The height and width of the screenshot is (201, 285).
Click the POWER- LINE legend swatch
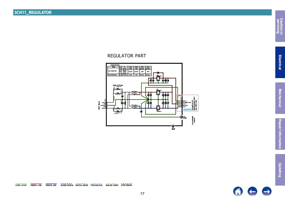51,185
